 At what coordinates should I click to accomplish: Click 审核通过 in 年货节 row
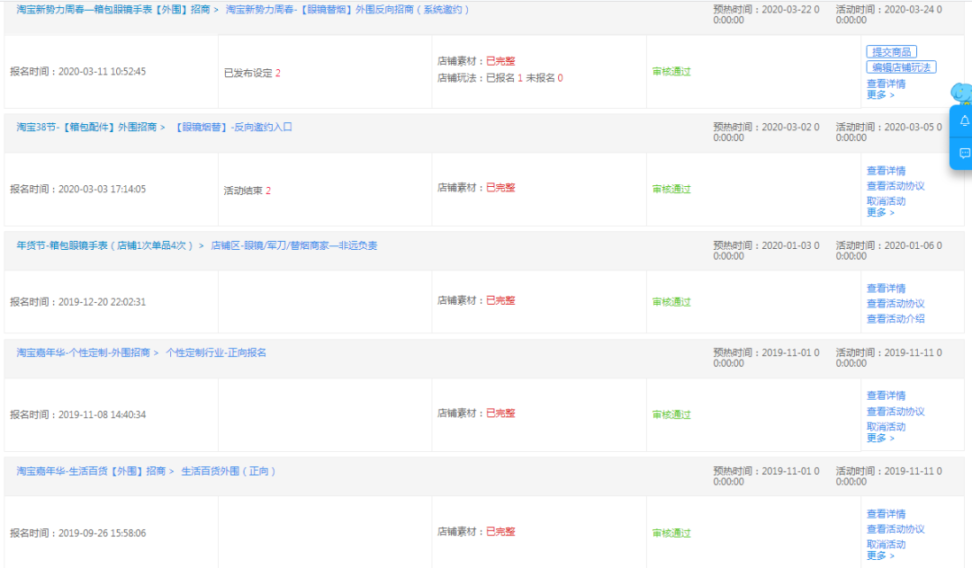click(x=671, y=302)
